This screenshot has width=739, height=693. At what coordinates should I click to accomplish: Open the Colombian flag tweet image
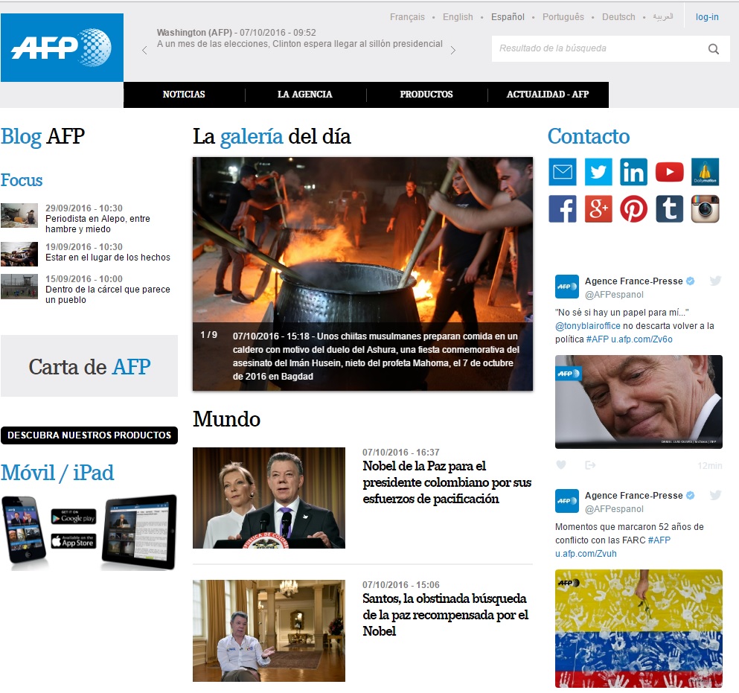pyautogui.click(x=639, y=628)
